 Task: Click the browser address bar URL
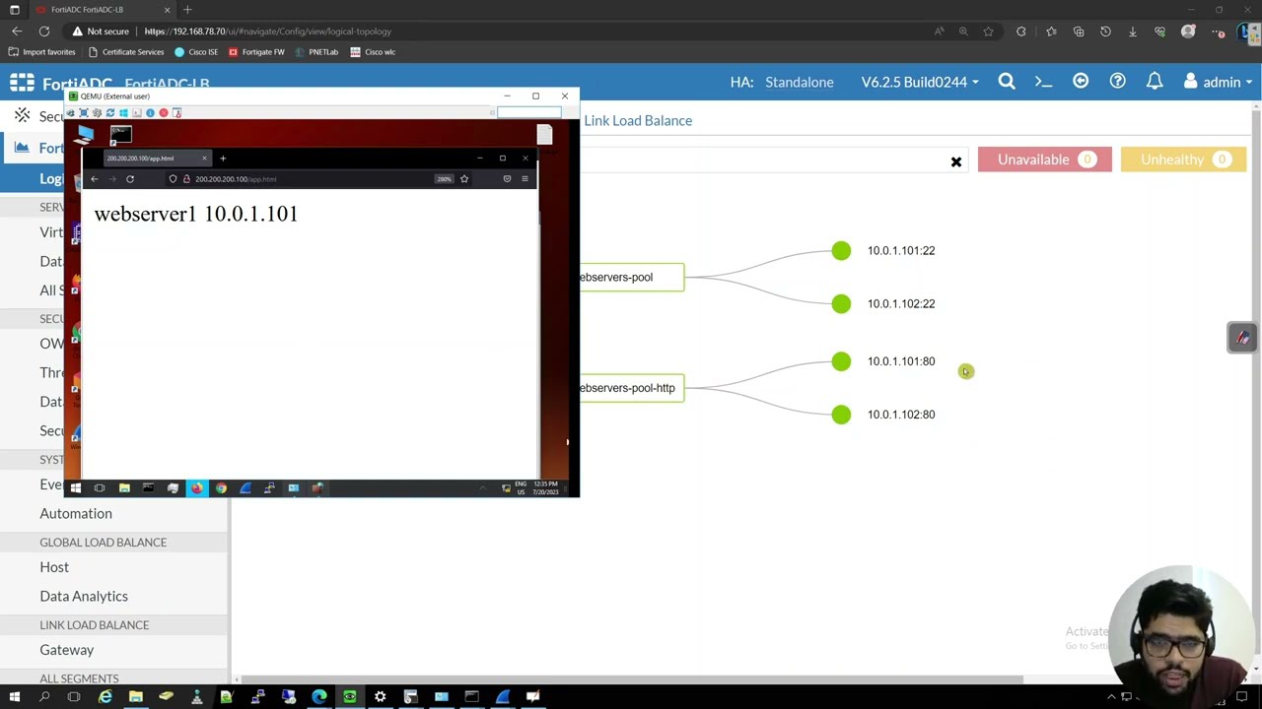pyautogui.click(x=268, y=32)
